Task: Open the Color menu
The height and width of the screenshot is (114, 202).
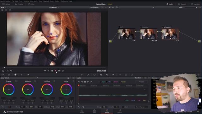Action: click(x=52, y=1)
